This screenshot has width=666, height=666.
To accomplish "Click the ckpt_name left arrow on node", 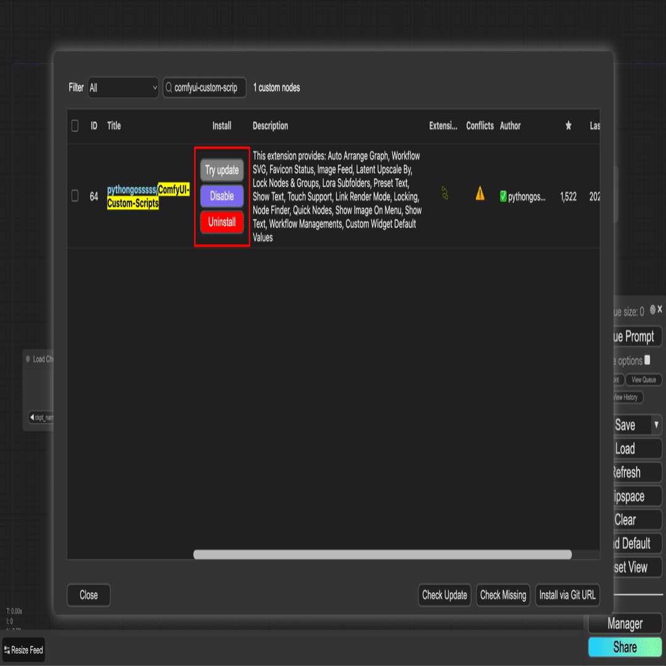I will pyautogui.click(x=32, y=417).
